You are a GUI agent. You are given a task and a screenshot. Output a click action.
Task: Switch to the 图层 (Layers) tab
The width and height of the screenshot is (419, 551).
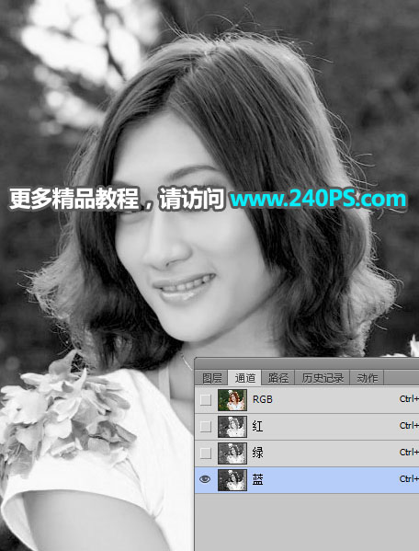click(x=211, y=378)
